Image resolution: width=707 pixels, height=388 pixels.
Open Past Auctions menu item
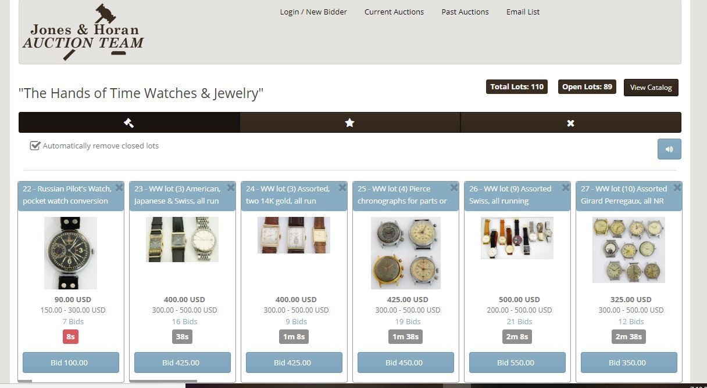465,12
